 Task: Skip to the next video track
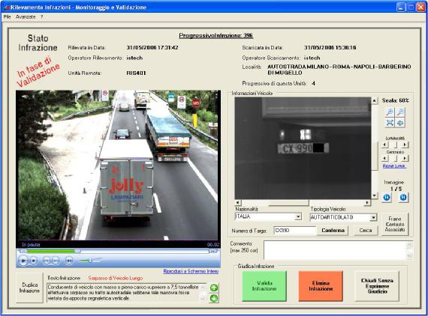coord(56,261)
